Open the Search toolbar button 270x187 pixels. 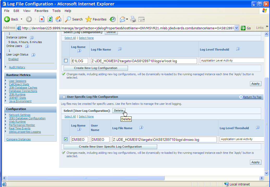point(74,19)
